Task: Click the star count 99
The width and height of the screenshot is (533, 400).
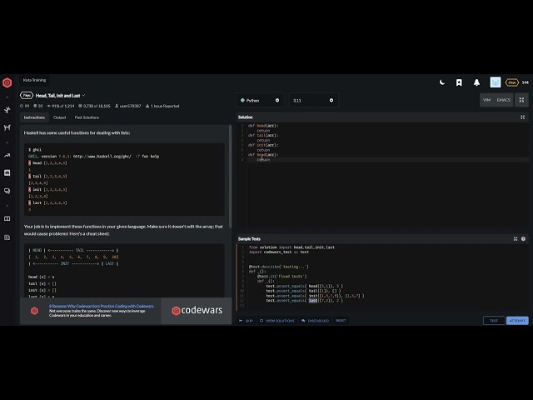Action: point(24,106)
